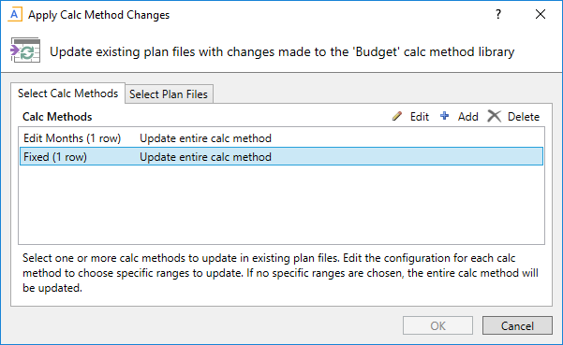This screenshot has width=563, height=345.
Task: Click the calc method refresh header icon
Action: [25, 50]
